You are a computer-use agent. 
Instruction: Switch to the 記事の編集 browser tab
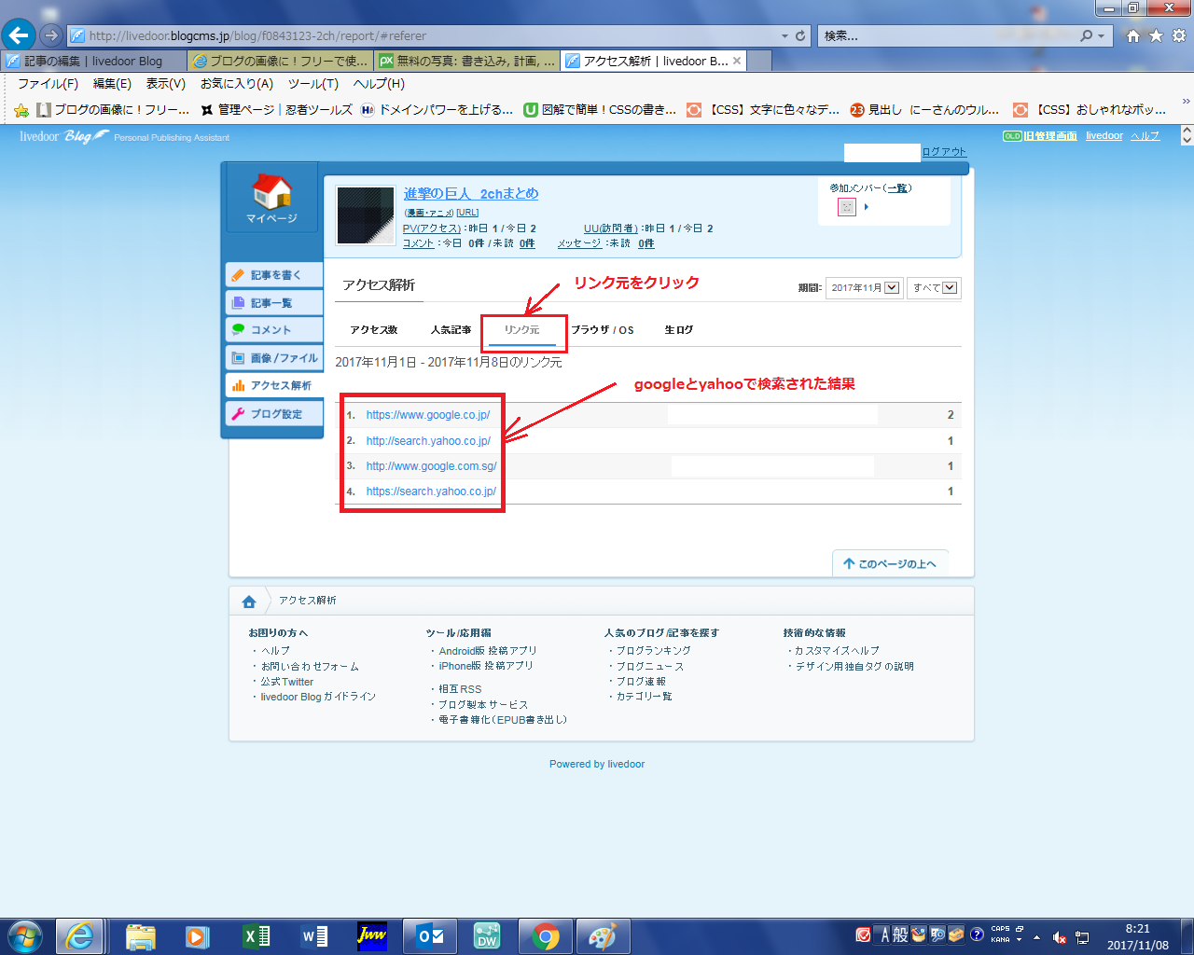click(x=93, y=61)
